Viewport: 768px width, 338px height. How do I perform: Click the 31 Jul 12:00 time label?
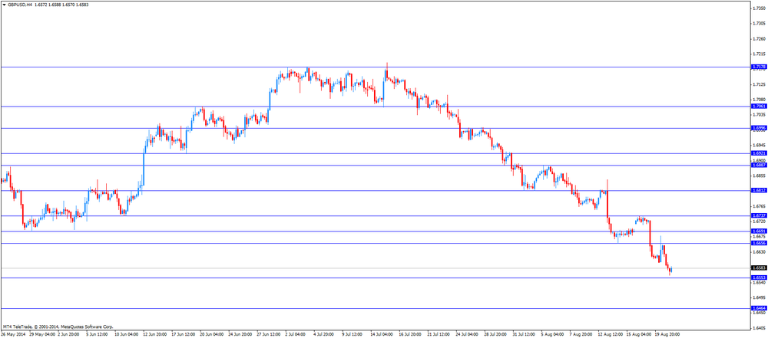point(525,335)
